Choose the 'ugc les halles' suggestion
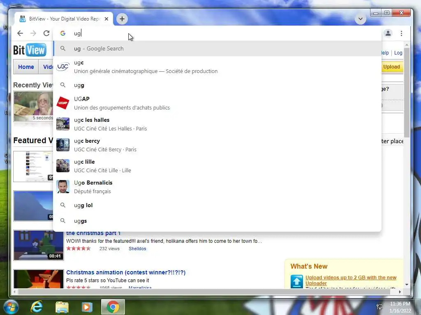The height and width of the screenshot is (315, 421). click(217, 124)
